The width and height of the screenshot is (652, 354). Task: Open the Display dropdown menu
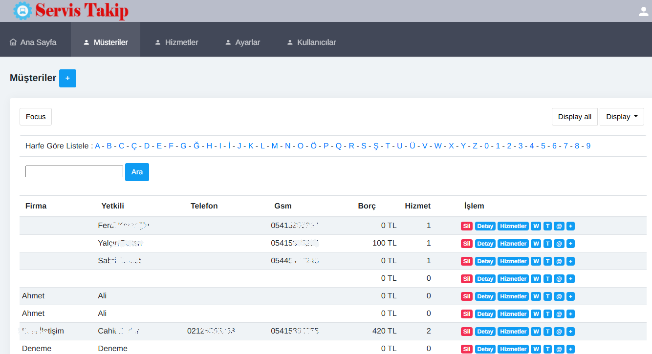coord(621,117)
